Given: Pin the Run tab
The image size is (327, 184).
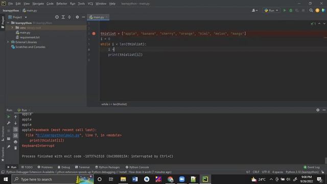Looking at the screenshot, I should coord(9,147).
